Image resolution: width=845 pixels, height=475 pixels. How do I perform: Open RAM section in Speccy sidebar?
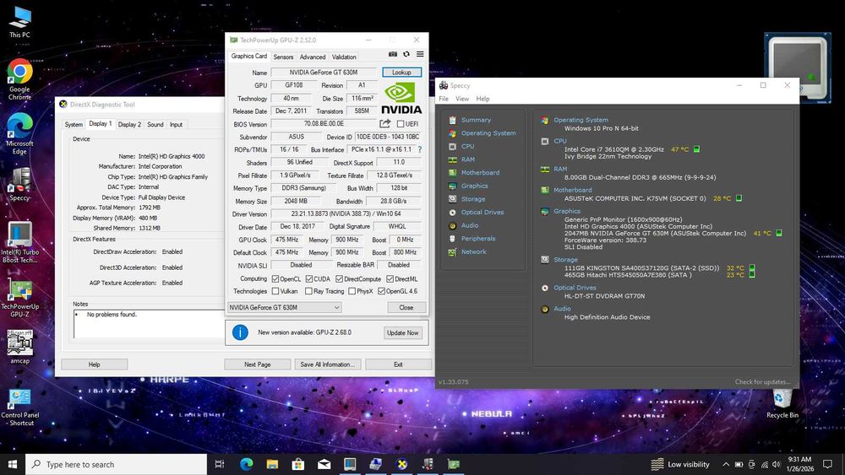(x=468, y=159)
